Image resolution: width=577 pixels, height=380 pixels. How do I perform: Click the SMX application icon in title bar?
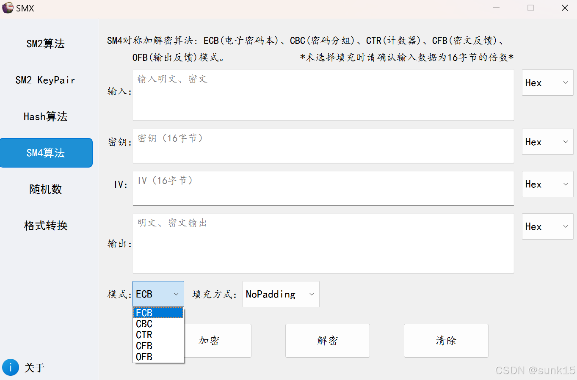click(7, 8)
